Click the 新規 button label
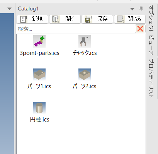Image resolution: width=158 pixels, height=154 pixels. (37, 19)
